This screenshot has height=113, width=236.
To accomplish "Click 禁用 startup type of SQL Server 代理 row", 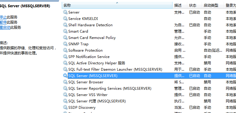I will [207, 101].
